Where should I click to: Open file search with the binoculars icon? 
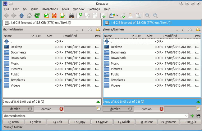[x=71, y=16]
